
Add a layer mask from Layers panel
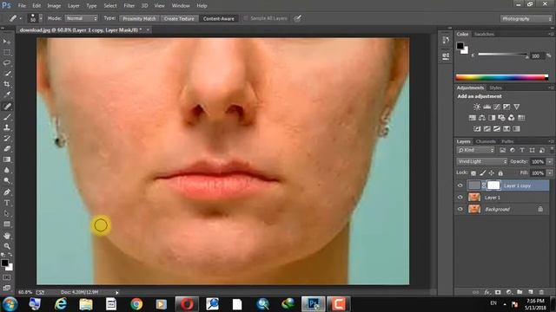(498, 292)
